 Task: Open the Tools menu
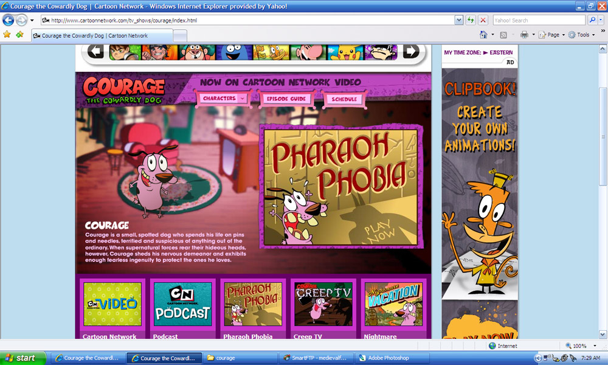click(581, 35)
